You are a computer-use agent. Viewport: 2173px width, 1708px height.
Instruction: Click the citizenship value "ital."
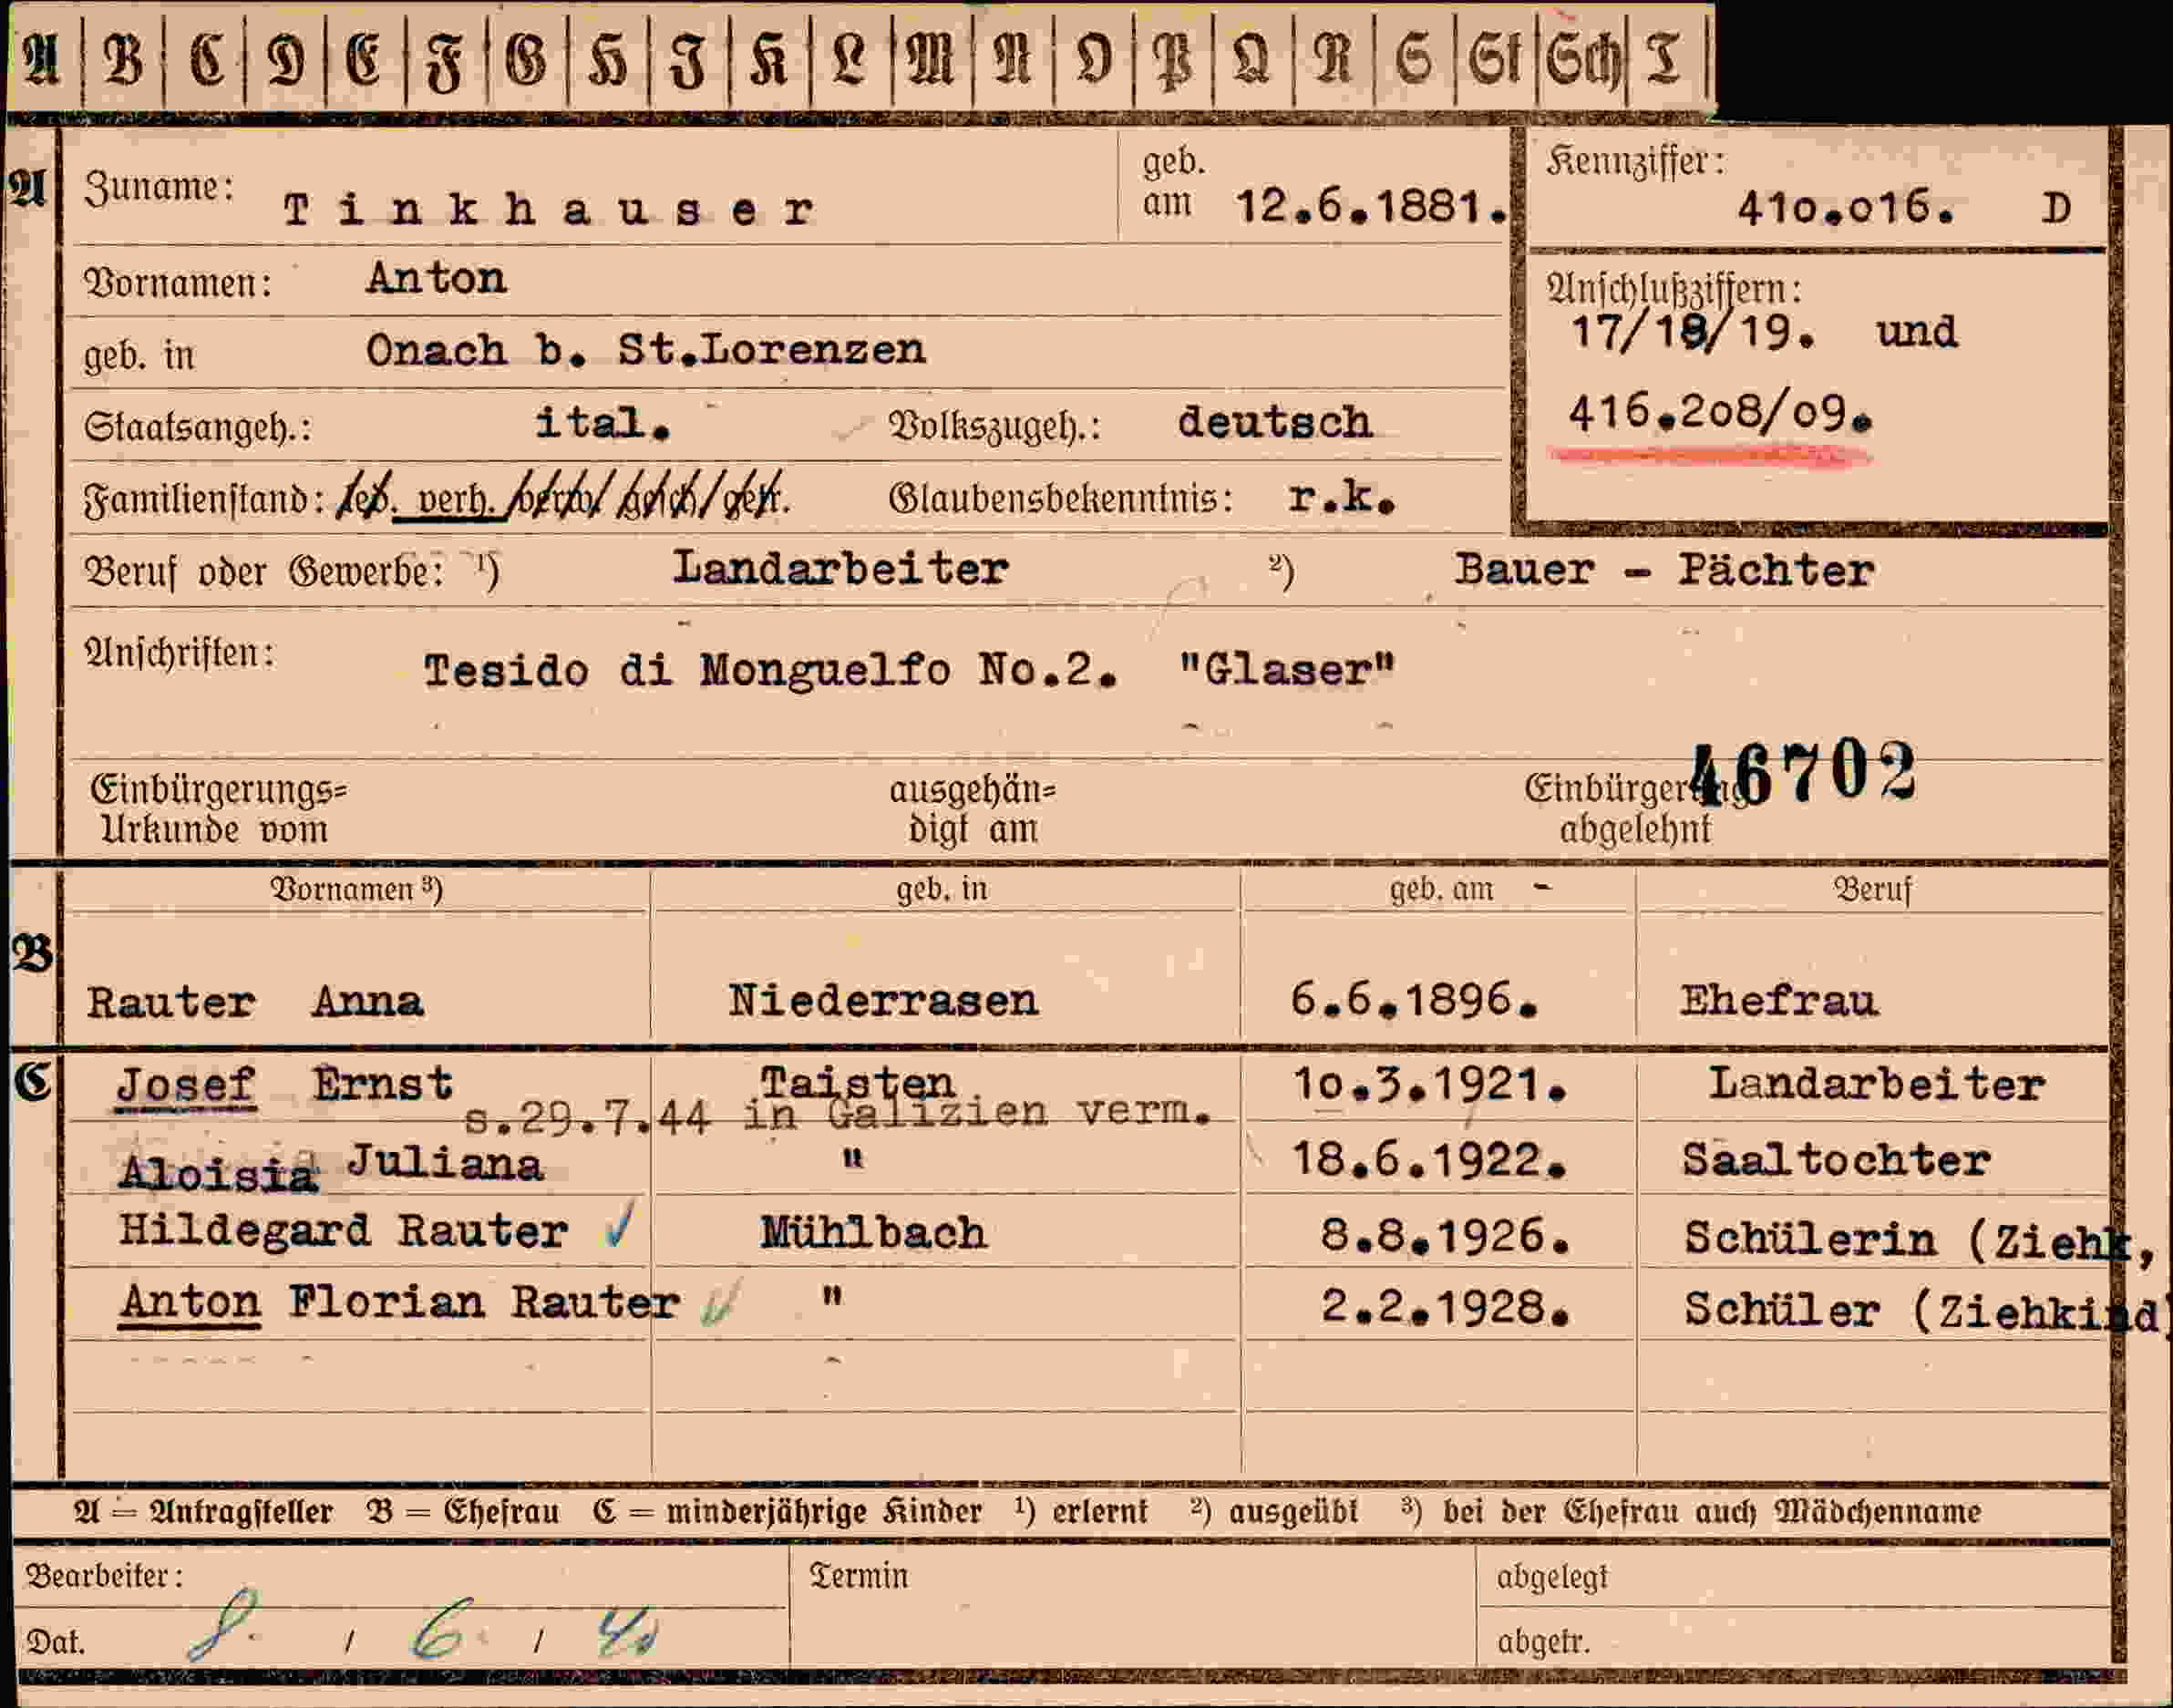coord(603,423)
